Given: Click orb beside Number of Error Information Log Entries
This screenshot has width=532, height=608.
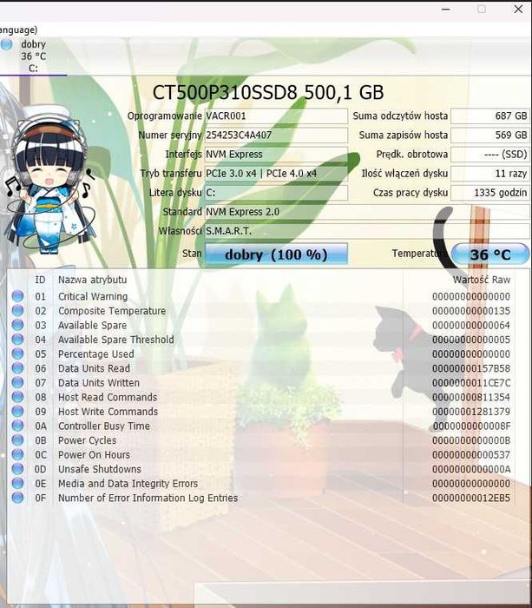Looking at the screenshot, I should point(17,498).
